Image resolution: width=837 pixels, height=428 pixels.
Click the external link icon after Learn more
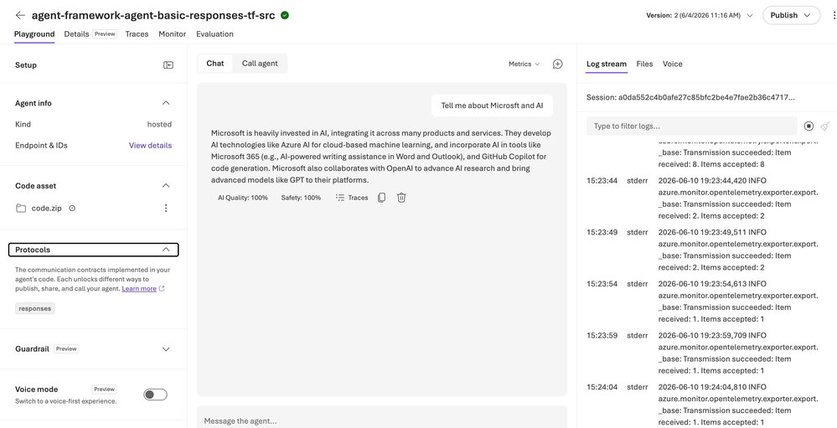(x=162, y=289)
